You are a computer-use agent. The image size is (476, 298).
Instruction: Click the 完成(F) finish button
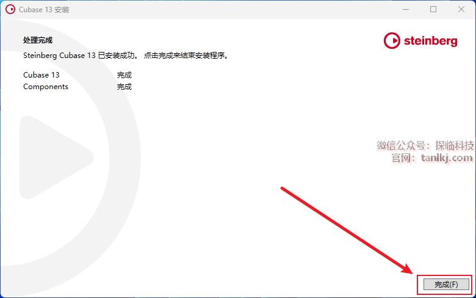pyautogui.click(x=446, y=285)
